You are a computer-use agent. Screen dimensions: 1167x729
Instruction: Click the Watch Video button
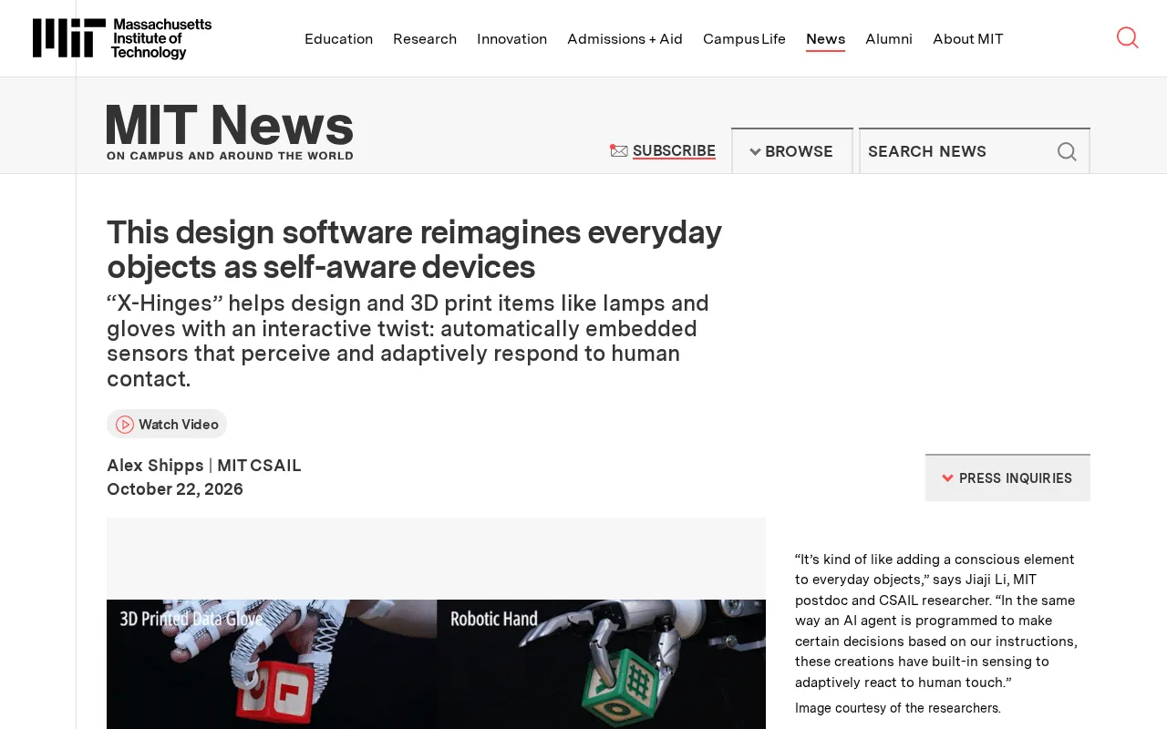[167, 425]
